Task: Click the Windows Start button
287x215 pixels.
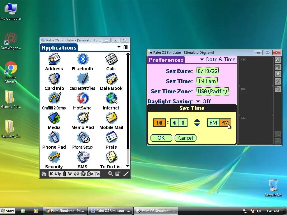Action: point(8,211)
